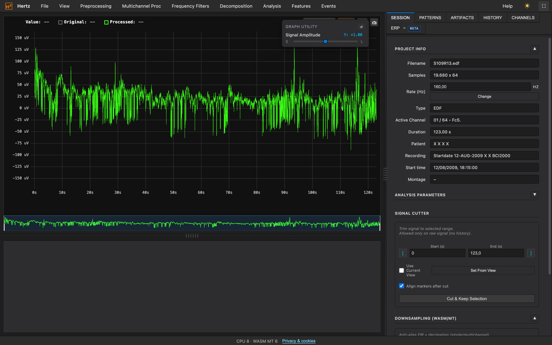Click Cut & Keep Selection button
The height and width of the screenshot is (345, 552).
pos(467,299)
